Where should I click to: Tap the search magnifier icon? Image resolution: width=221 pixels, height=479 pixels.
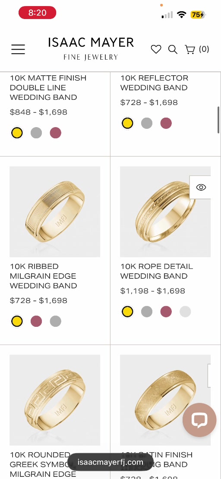(173, 49)
